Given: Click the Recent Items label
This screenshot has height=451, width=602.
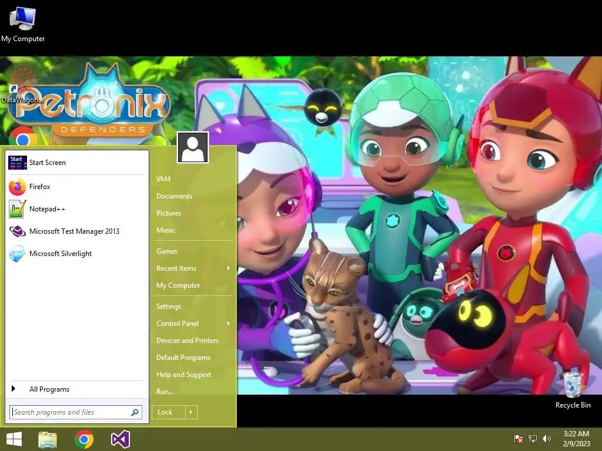Looking at the screenshot, I should pos(176,268).
